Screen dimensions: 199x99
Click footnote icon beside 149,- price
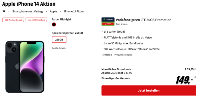pyautogui.click(x=195, y=77)
